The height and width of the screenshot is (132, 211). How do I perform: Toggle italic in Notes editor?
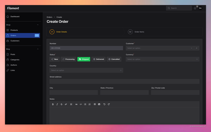[57, 104]
